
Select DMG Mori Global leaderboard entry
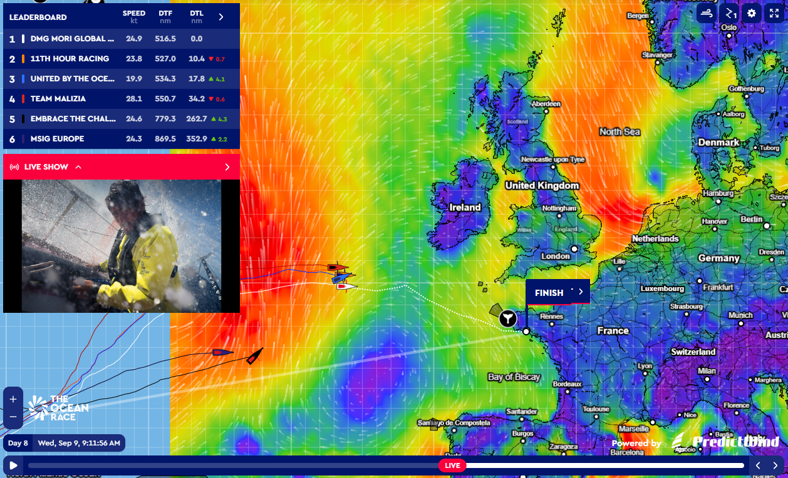[122, 39]
